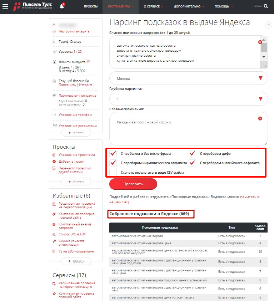Viewport: 274px width, 301px height.
Task: Open the История balance link
Action: coord(86,85)
